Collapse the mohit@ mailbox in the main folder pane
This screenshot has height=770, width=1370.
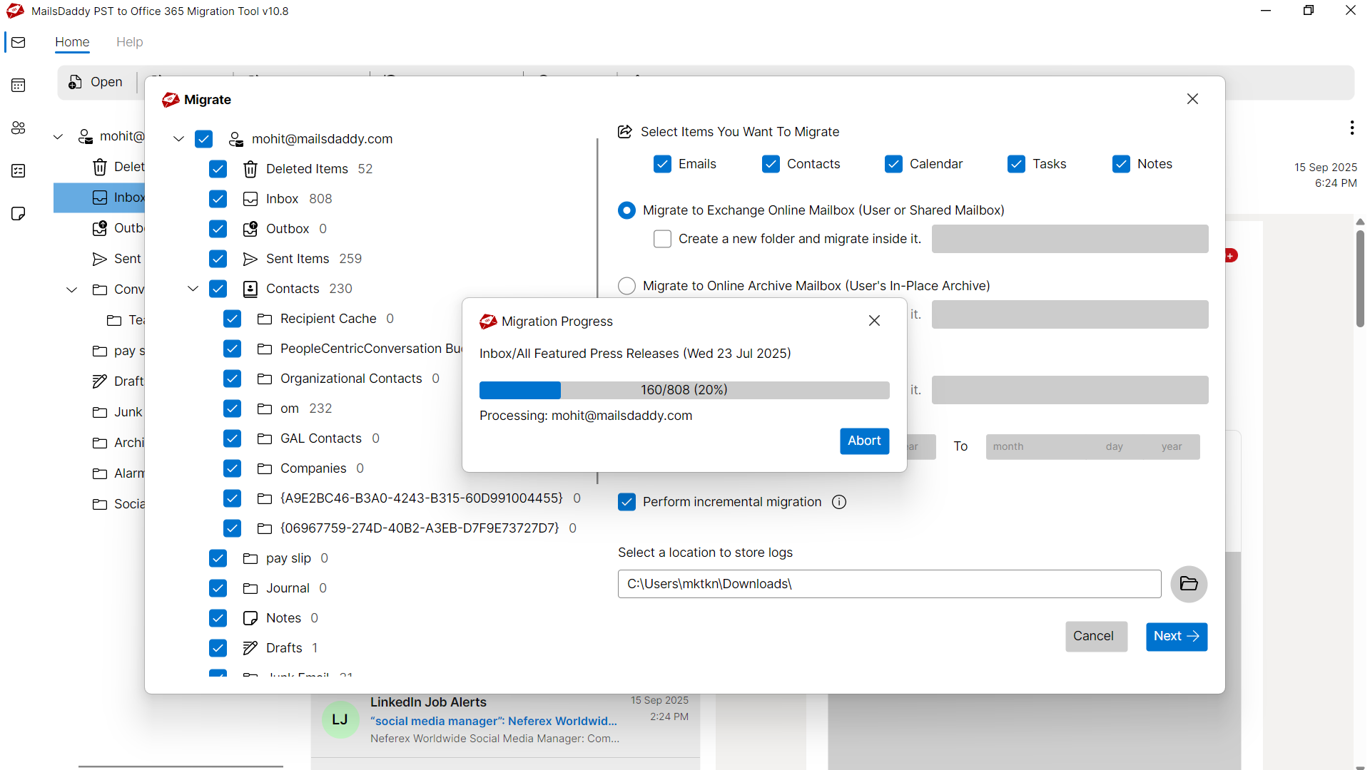(x=58, y=137)
